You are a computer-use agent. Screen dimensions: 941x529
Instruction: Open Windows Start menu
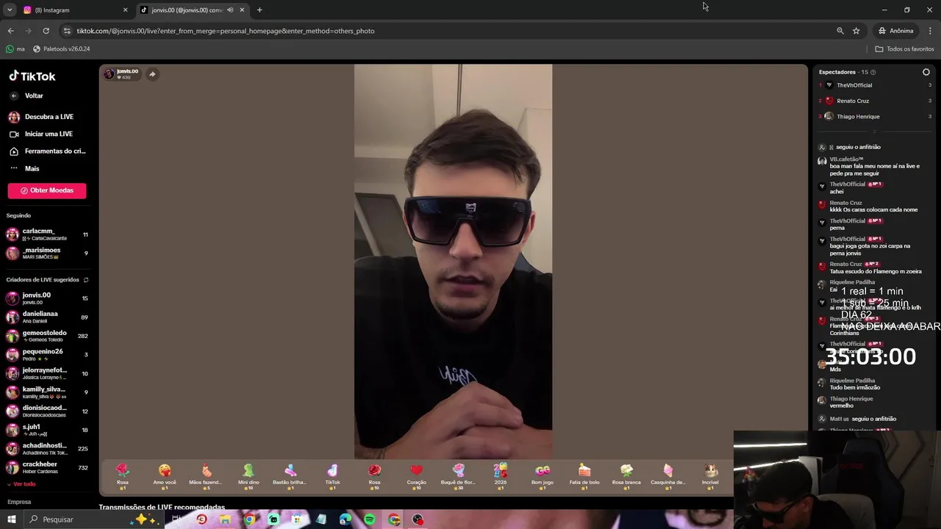coord(11,519)
